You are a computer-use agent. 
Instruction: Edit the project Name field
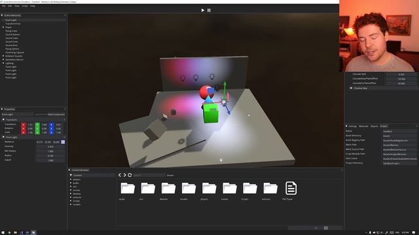pos(399,131)
